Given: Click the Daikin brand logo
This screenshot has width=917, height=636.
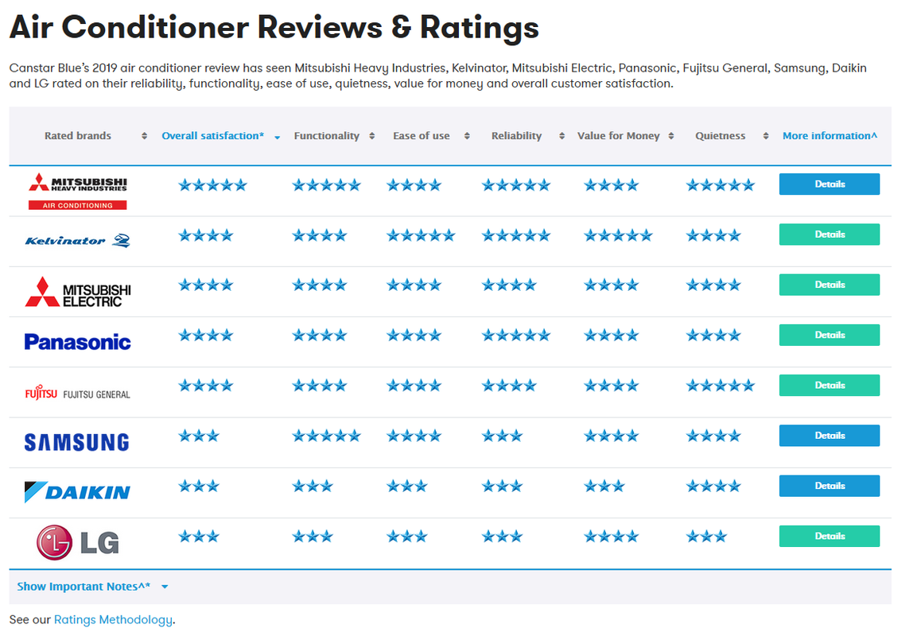Looking at the screenshot, I should coord(77,492).
